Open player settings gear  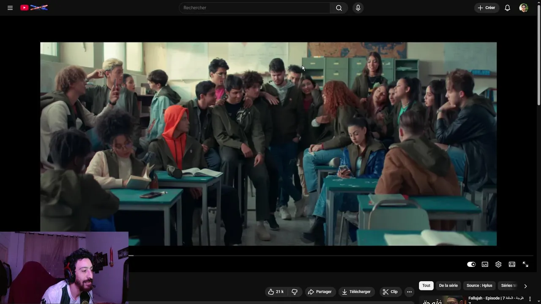click(x=498, y=264)
